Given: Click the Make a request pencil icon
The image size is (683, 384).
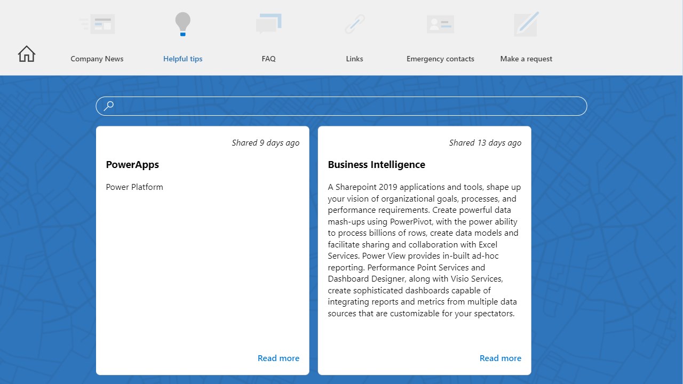Looking at the screenshot, I should (526, 24).
